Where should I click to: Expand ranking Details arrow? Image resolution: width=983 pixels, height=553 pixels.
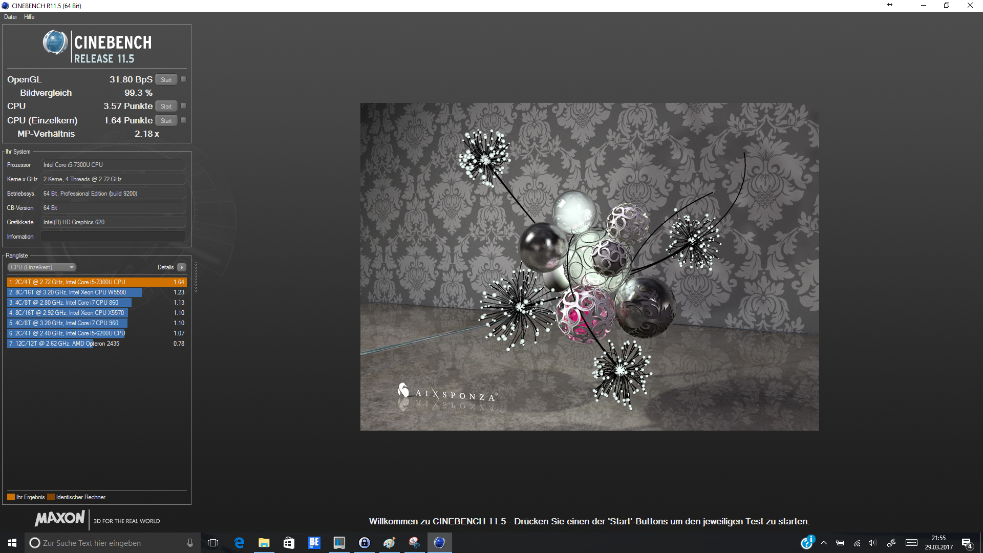(182, 267)
